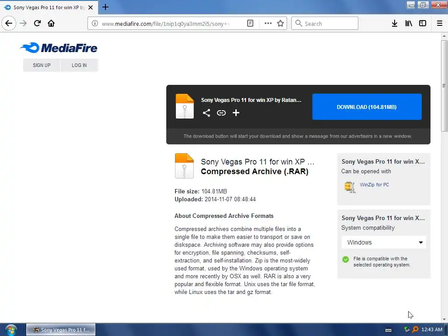Click the 'About Compressed Archive Formats' heading

[224, 216]
